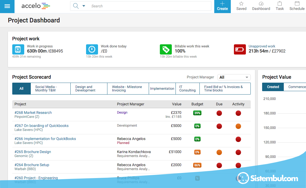Image resolution: width=306 pixels, height=188 pixels.
Task: Click the red Activity indicator for #265
Action: 238,153
